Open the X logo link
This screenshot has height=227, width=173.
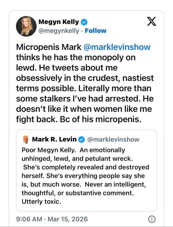click(151, 21)
